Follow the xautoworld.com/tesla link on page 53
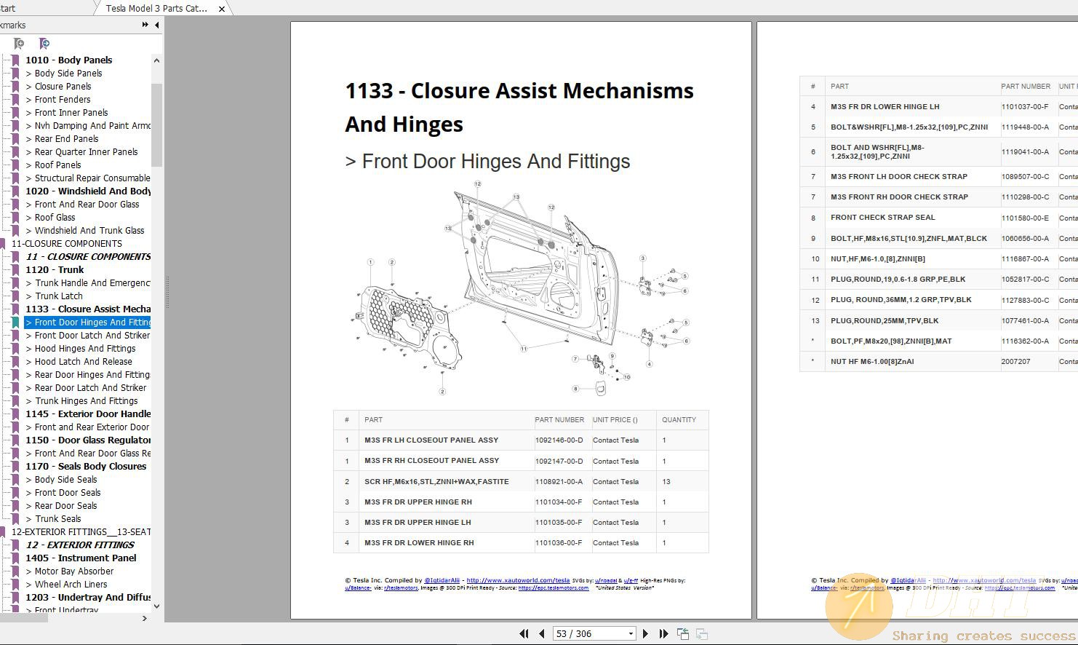Image resolution: width=1078 pixels, height=645 pixels. [x=518, y=581]
